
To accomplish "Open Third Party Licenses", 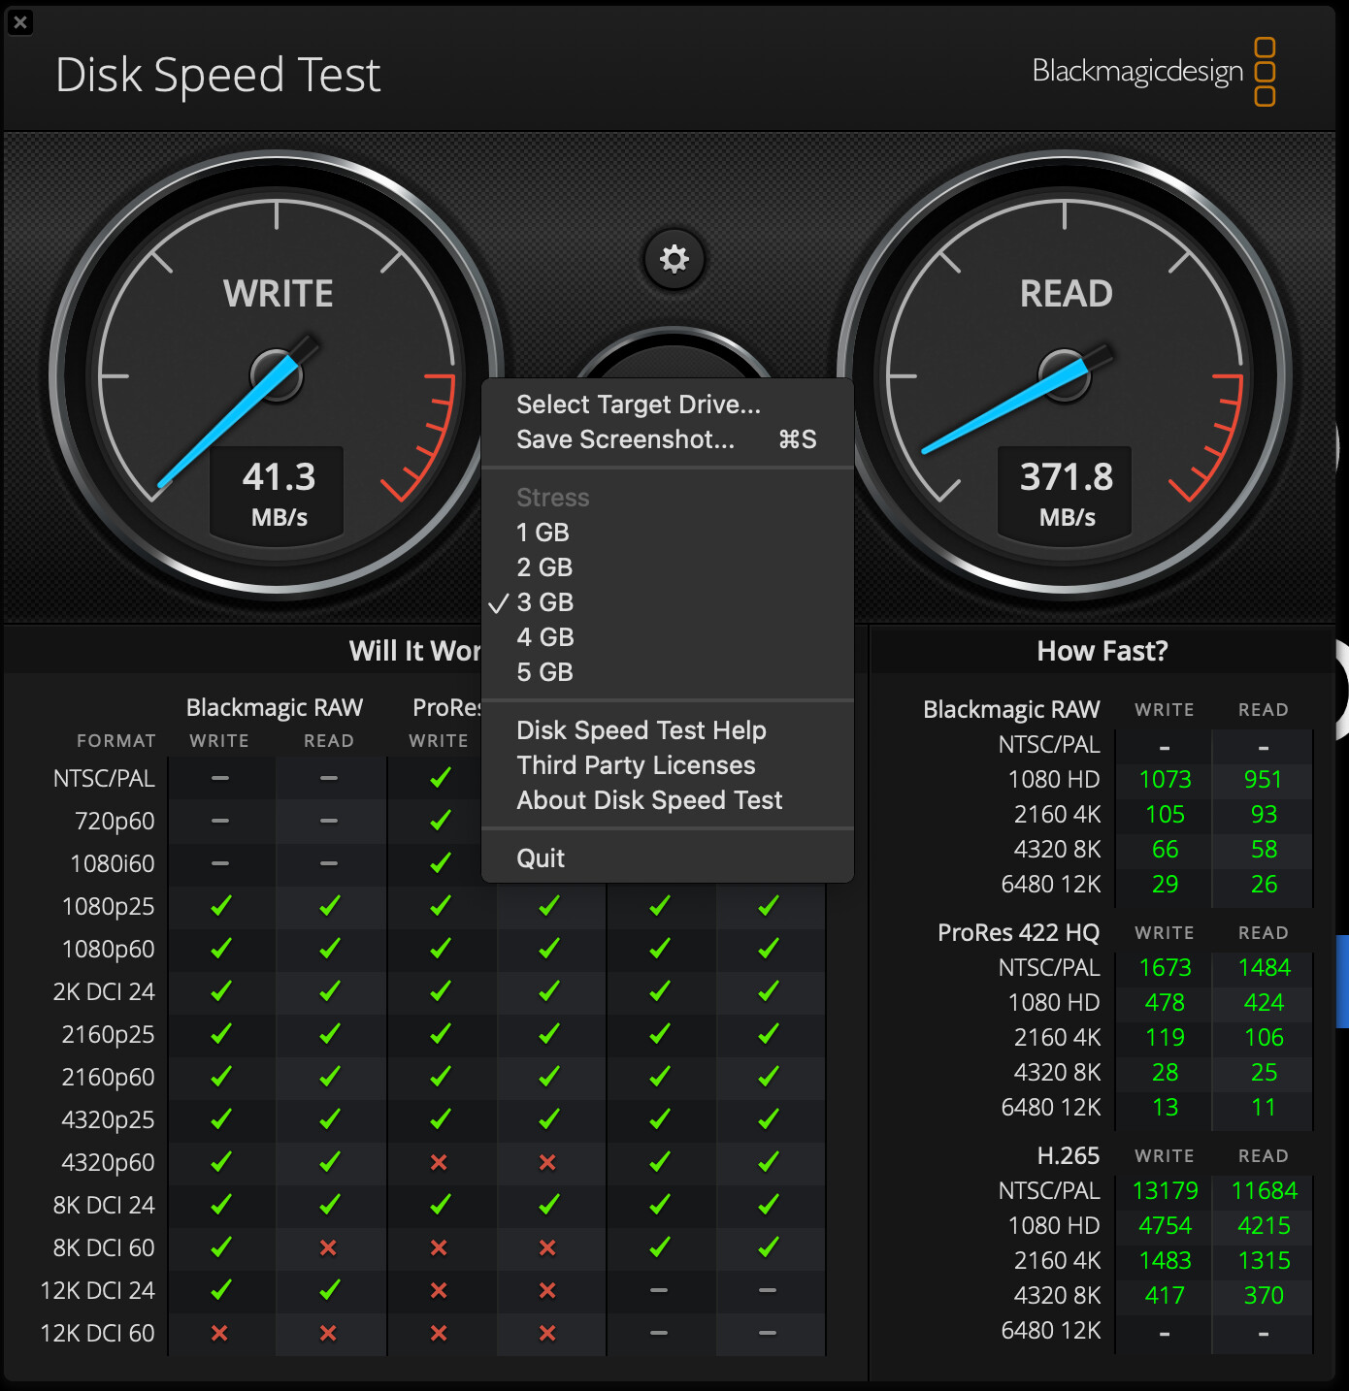I will 636,765.
